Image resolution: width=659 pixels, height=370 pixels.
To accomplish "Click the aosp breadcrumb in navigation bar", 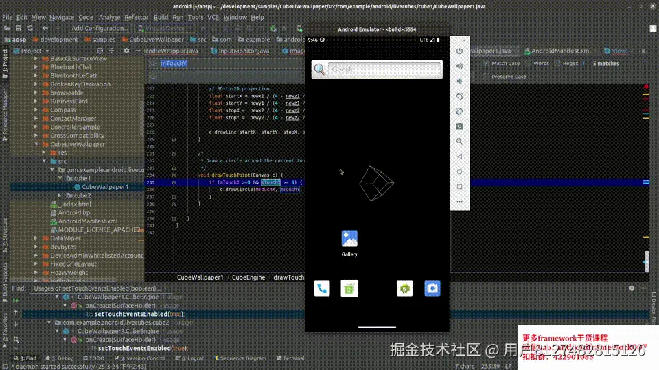I will (x=15, y=40).
